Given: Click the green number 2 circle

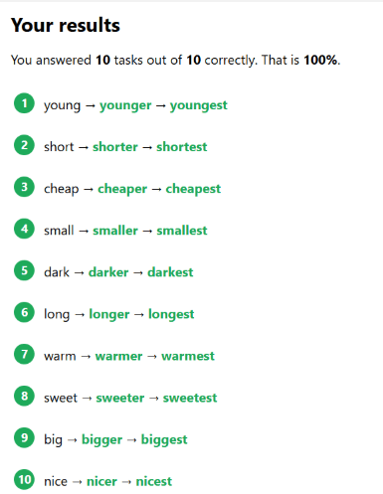Looking at the screenshot, I should pos(24,145).
